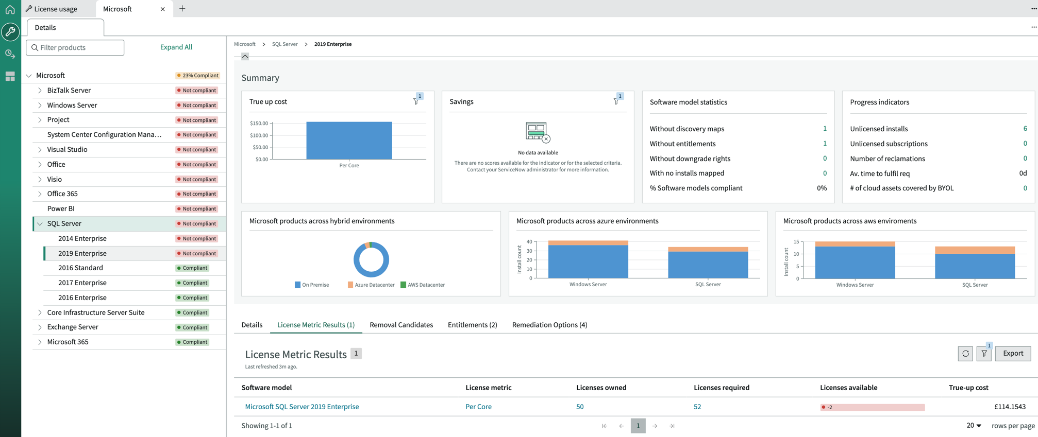This screenshot has height=437, width=1038.
Task: Click the Export button
Action: [x=1013, y=354]
